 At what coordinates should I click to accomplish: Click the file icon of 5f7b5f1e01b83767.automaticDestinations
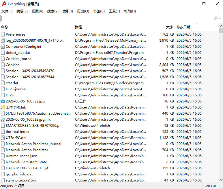[3, 113]
